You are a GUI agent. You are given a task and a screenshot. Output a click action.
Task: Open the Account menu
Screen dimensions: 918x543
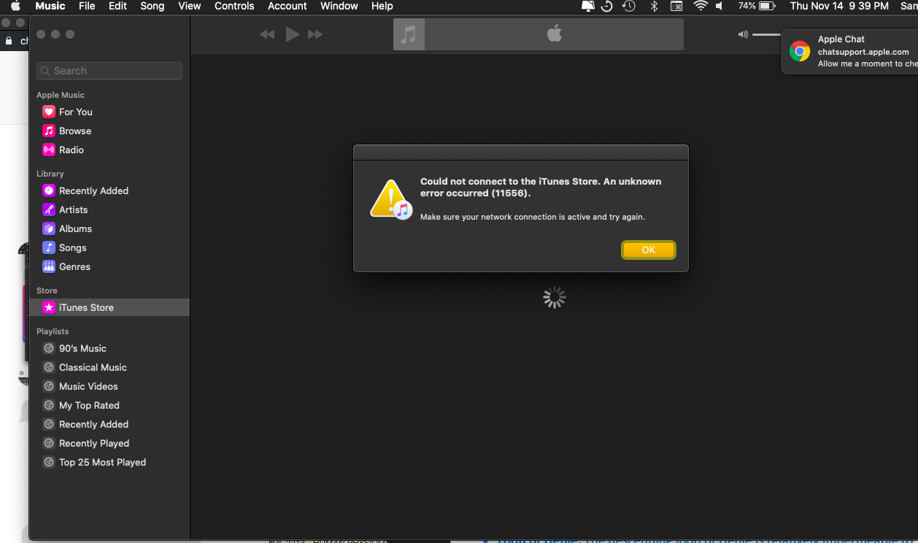pyautogui.click(x=288, y=6)
